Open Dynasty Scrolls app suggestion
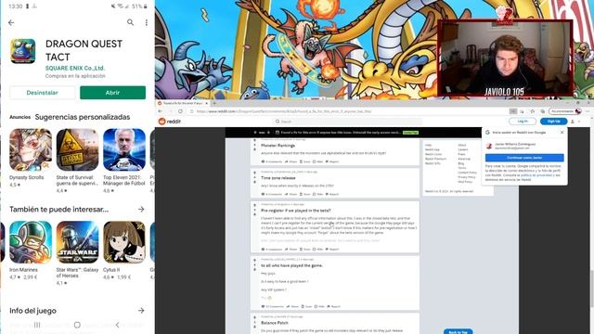Image resolution: width=594 pixels, height=334 pixels. [31, 149]
